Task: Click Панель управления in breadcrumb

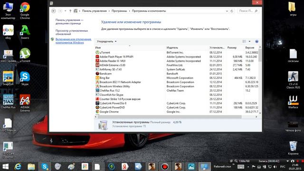Action: pyautogui.click(x=95, y=11)
